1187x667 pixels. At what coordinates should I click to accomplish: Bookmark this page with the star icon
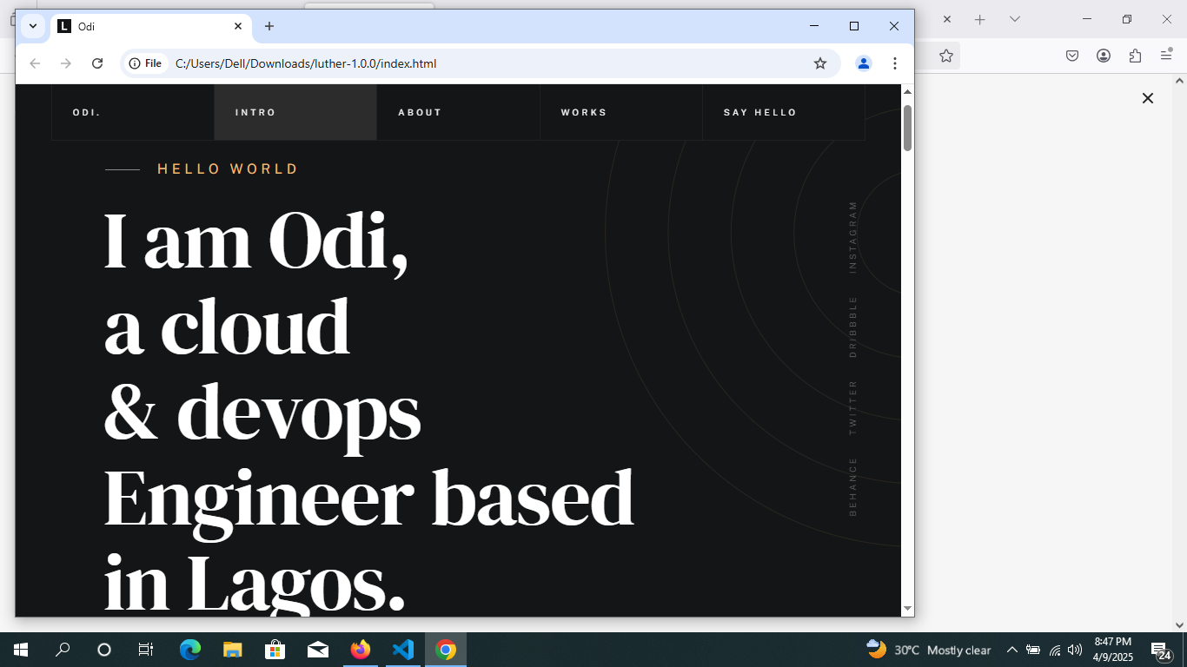820,63
